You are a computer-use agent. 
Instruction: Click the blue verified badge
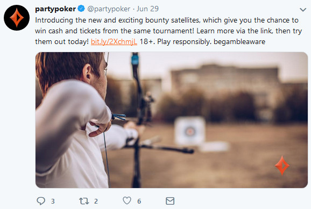[x=81, y=9]
